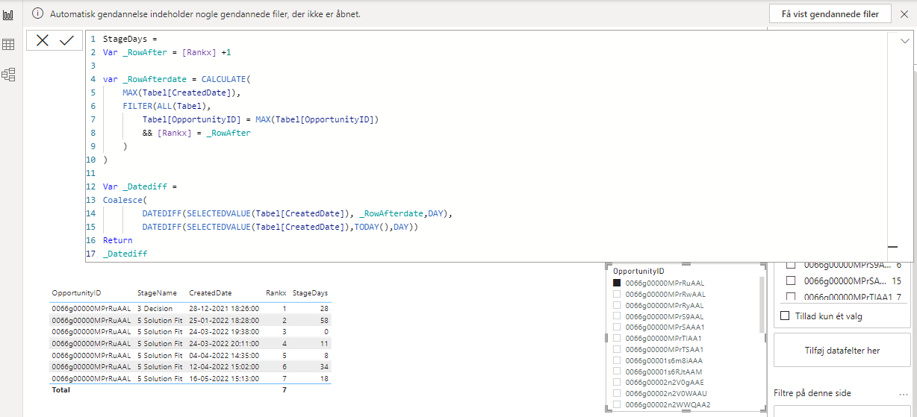Check 0066g00000MPrRyAAL in the slicer
Viewport: 917px width, 417px height.
point(617,305)
